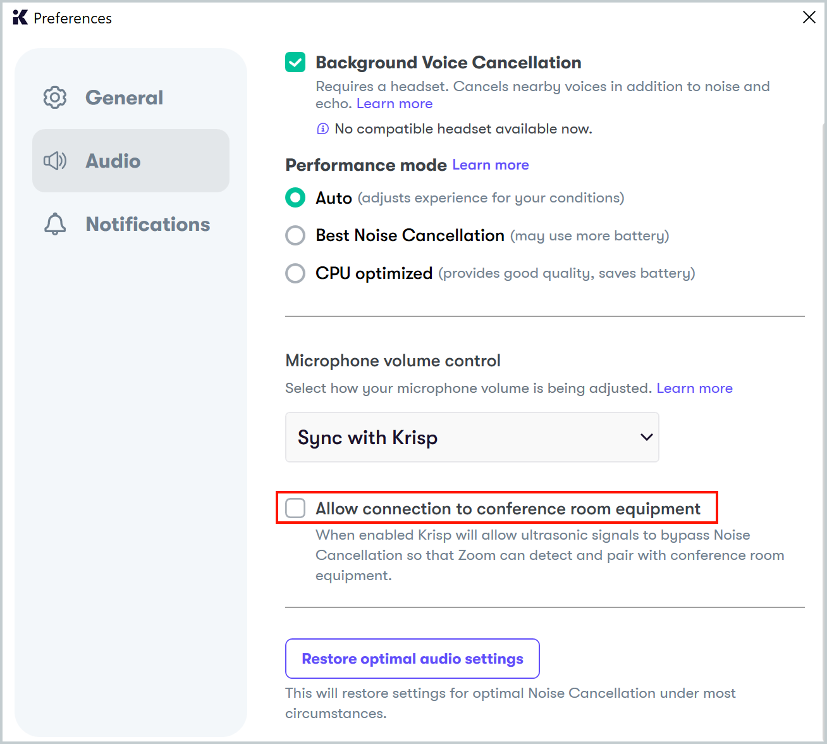This screenshot has height=744, width=827.
Task: Click the speaker icon for Audio
Action: [55, 161]
